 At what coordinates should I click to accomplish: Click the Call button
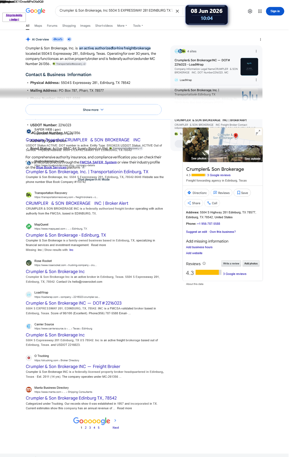click(x=212, y=203)
